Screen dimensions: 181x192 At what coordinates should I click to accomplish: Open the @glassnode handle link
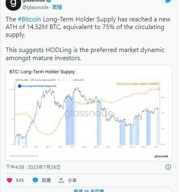36,7
